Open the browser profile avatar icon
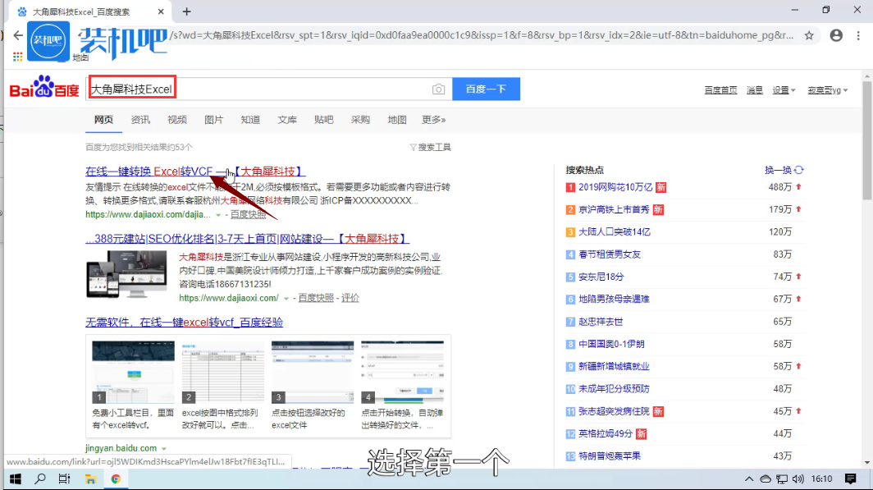The height and width of the screenshot is (490, 873). click(835, 36)
